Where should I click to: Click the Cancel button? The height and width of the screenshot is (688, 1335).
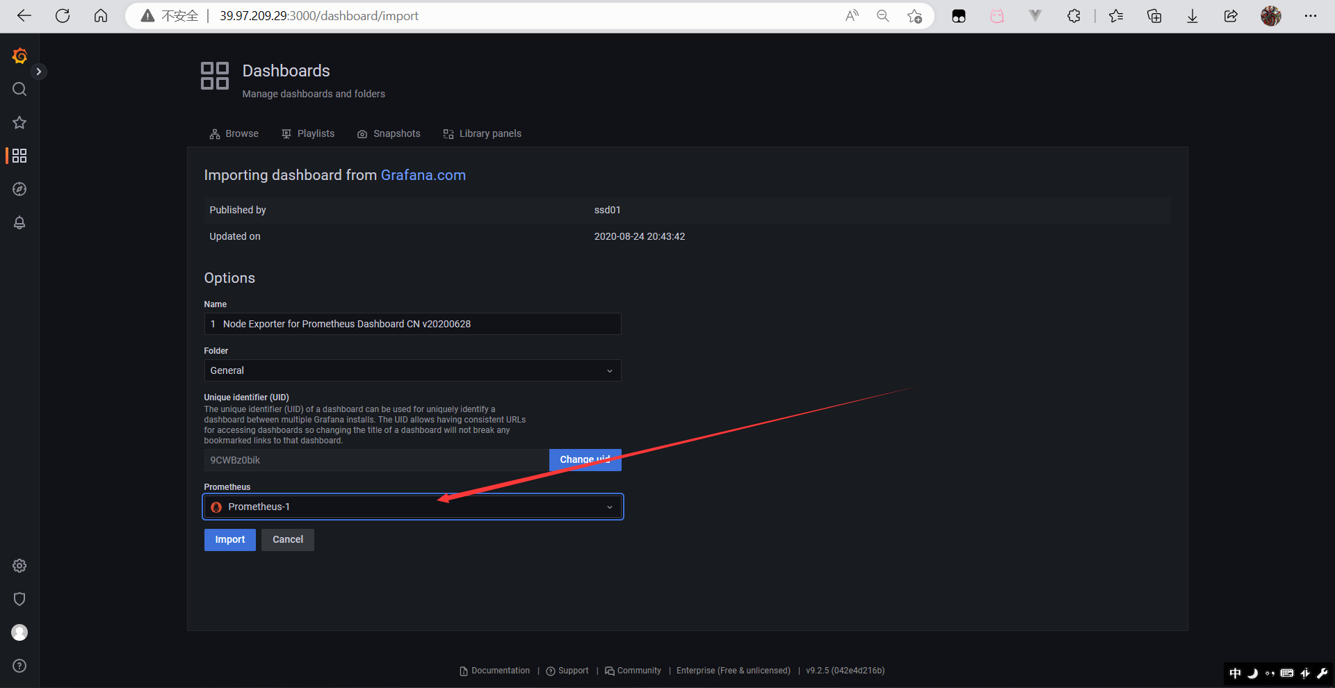point(288,540)
